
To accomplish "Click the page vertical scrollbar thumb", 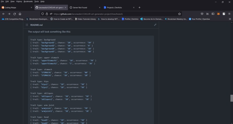I will pos(232,98).
